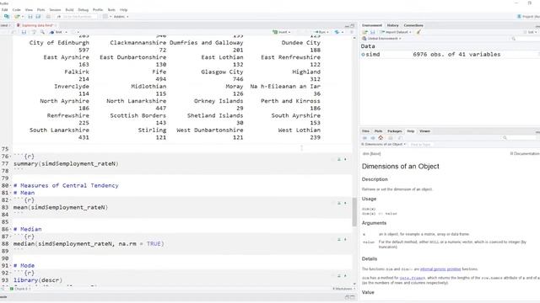Screen dimensions: 540x303
Task: Open the Global Environment dropdown
Action: [x=381, y=39]
